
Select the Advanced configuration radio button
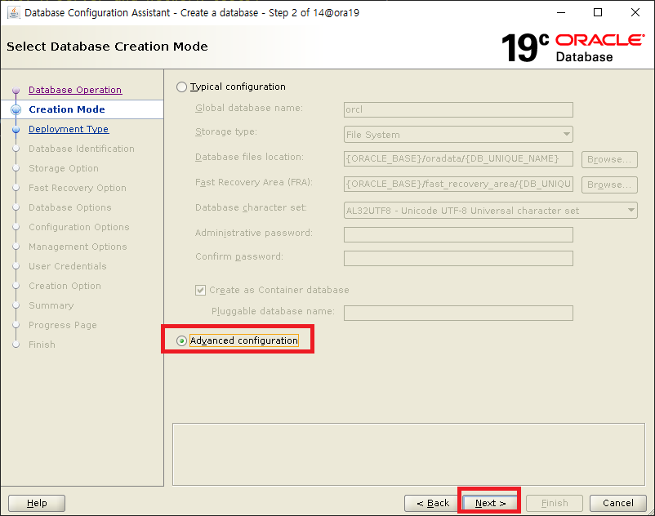point(181,340)
